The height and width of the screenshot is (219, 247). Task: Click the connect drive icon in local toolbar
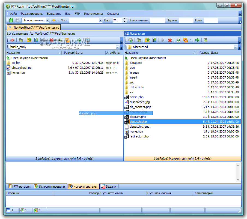point(130,40)
